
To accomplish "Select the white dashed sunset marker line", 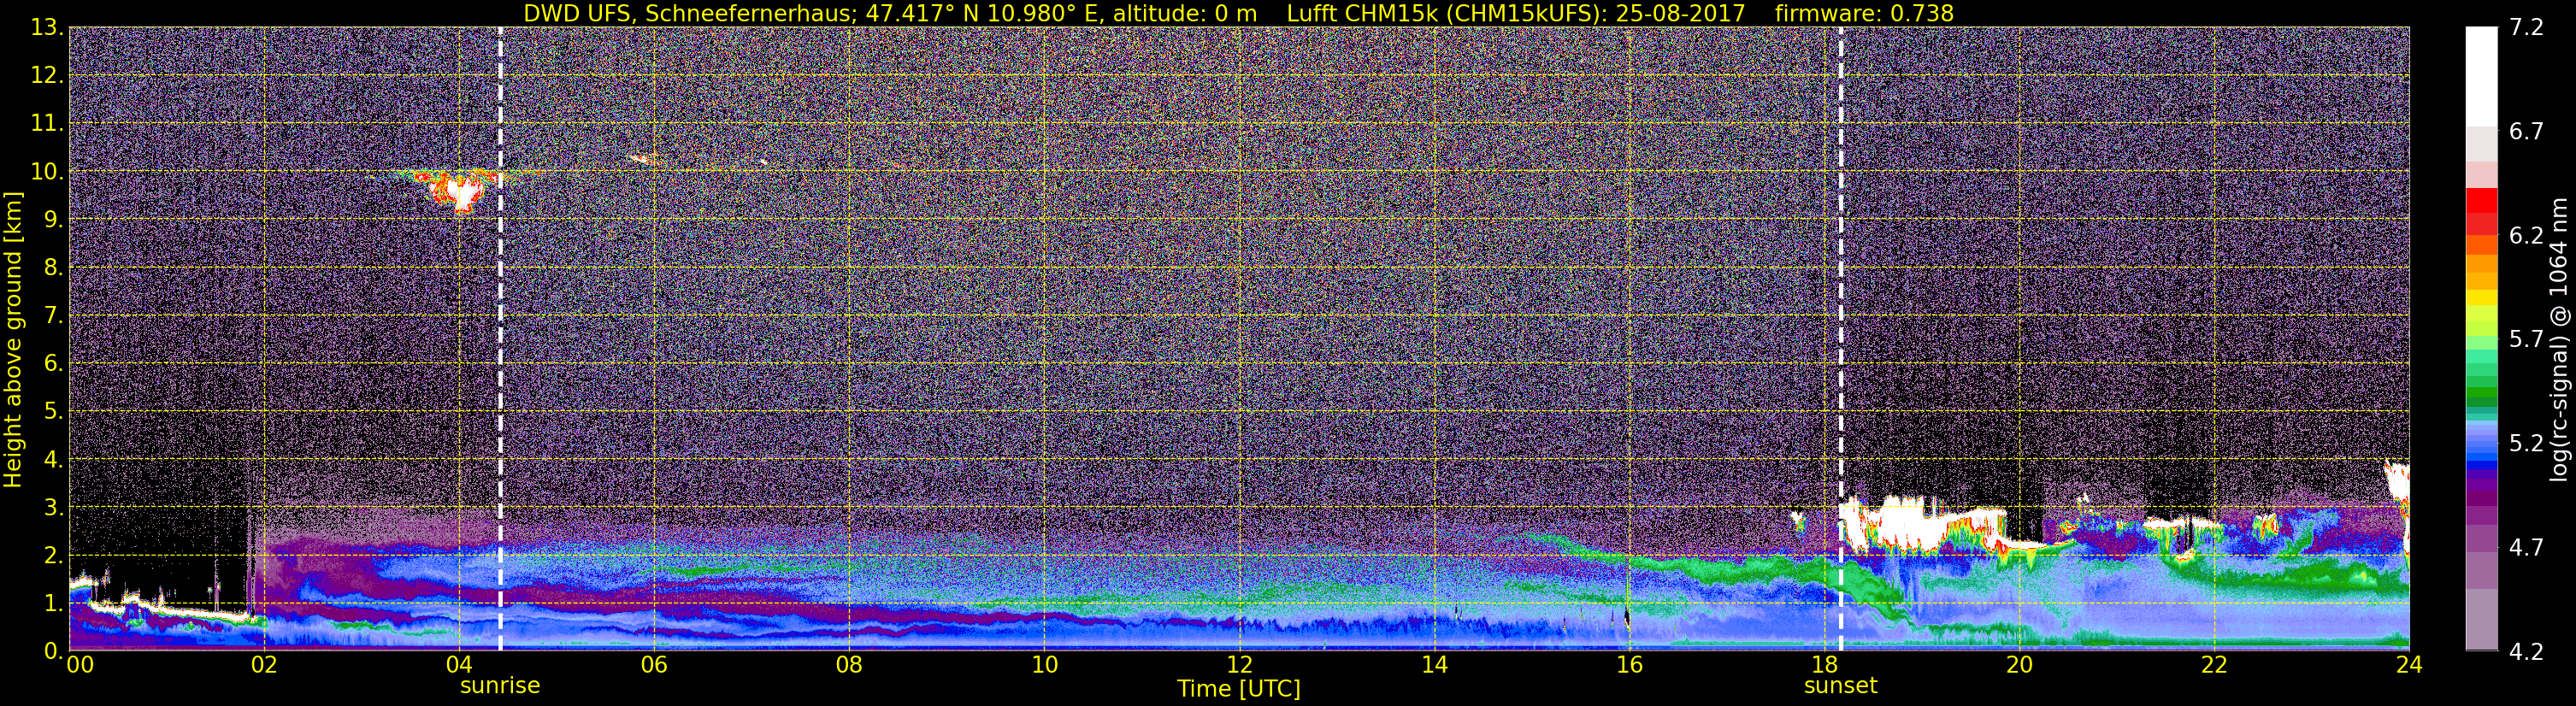I will tap(1841, 338).
